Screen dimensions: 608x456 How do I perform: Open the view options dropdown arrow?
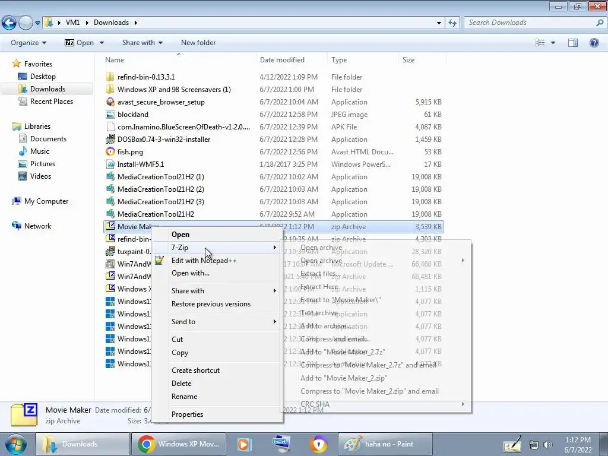553,43
